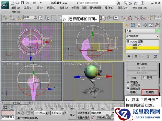Open the redo history dropdown arrow
This screenshot has width=162, height=121.
point(38,3)
